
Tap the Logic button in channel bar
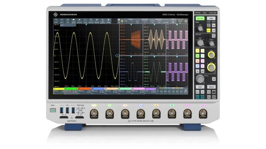point(161,91)
